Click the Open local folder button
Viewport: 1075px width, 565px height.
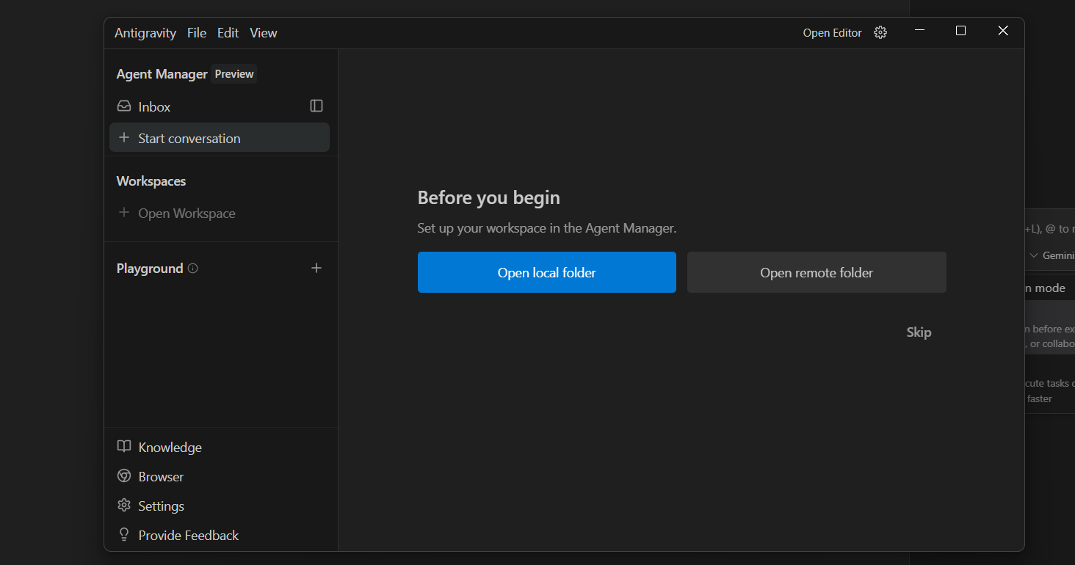click(546, 272)
